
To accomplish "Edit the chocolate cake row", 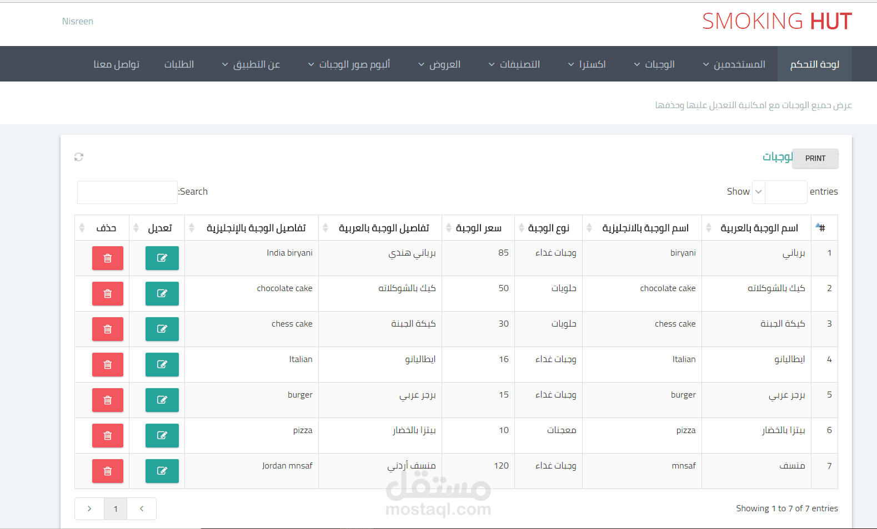I will [162, 293].
